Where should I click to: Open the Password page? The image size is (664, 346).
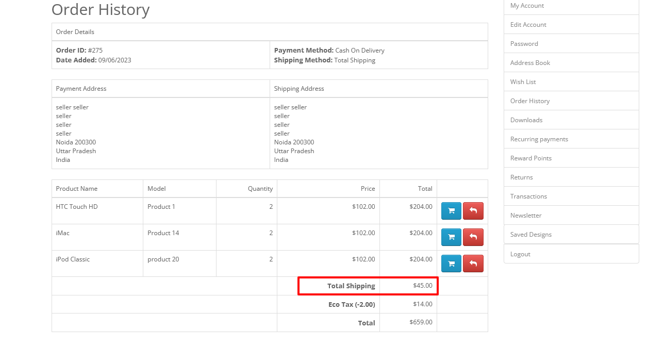571,44
